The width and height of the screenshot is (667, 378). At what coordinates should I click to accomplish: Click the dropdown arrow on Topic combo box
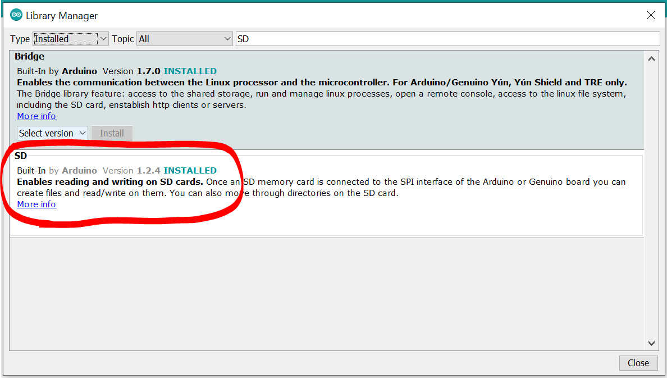pos(227,39)
